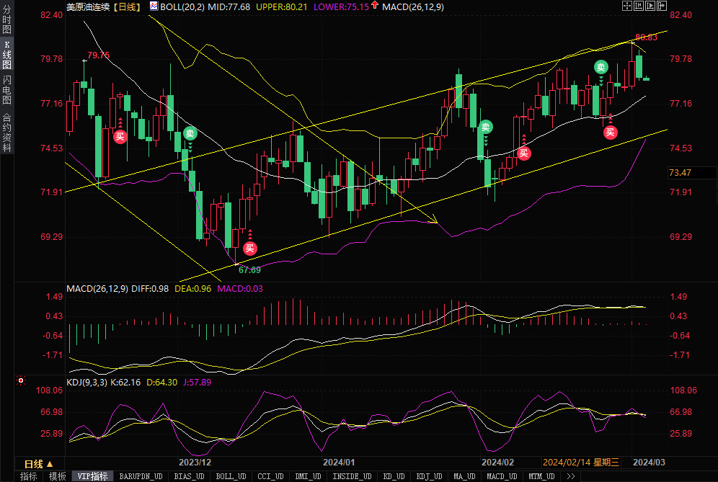Image resolution: width=718 pixels, height=482 pixels.
Task: Expand more indicator tabs with >> arrow
Action: click(x=570, y=476)
